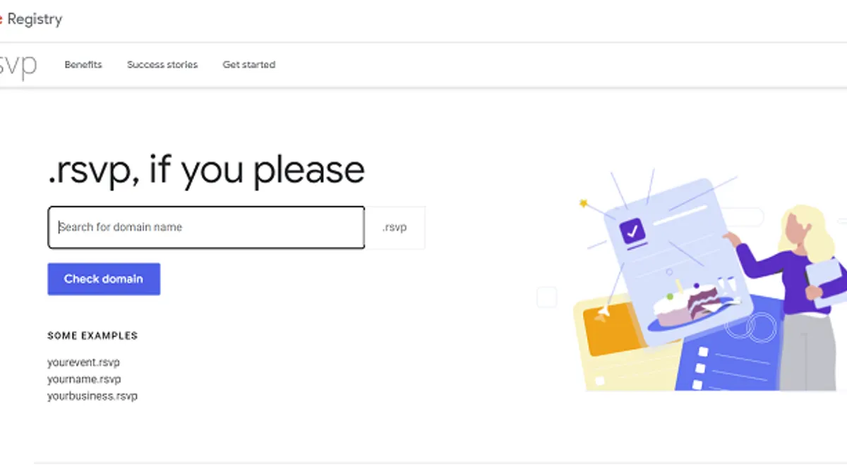Select the yourbusiness.rsvp example
Viewport: 847px width, 476px height.
click(x=92, y=396)
